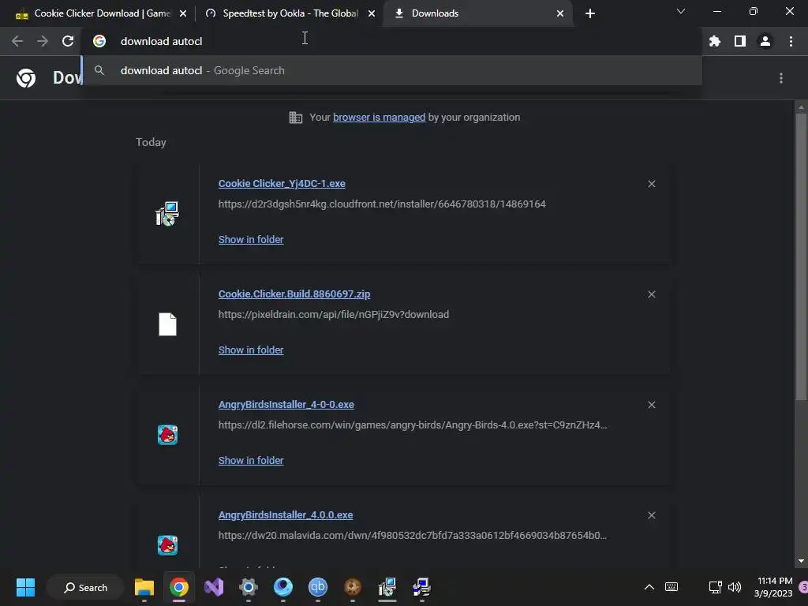Viewport: 808px width, 606px height.
Task: Click the 'Today' date heading
Action: point(151,142)
